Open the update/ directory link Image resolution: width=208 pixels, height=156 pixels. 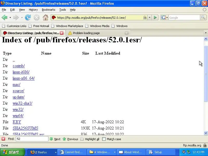[x=18, y=97]
